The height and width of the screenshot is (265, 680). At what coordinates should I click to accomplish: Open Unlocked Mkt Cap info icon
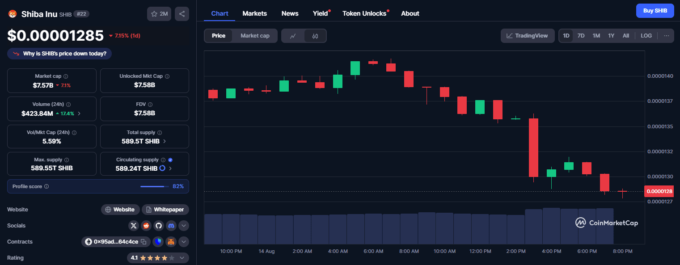[x=167, y=76]
